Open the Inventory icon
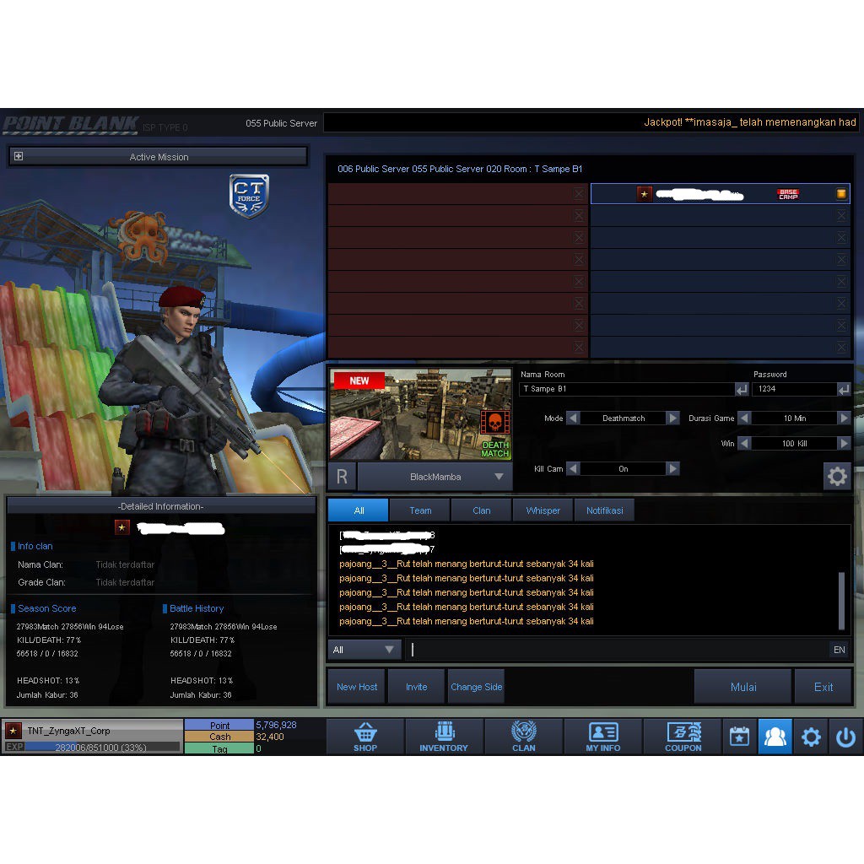The width and height of the screenshot is (864, 864). (444, 736)
